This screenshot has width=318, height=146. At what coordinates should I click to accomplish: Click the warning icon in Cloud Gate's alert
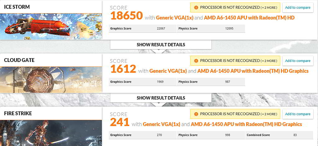(196, 61)
